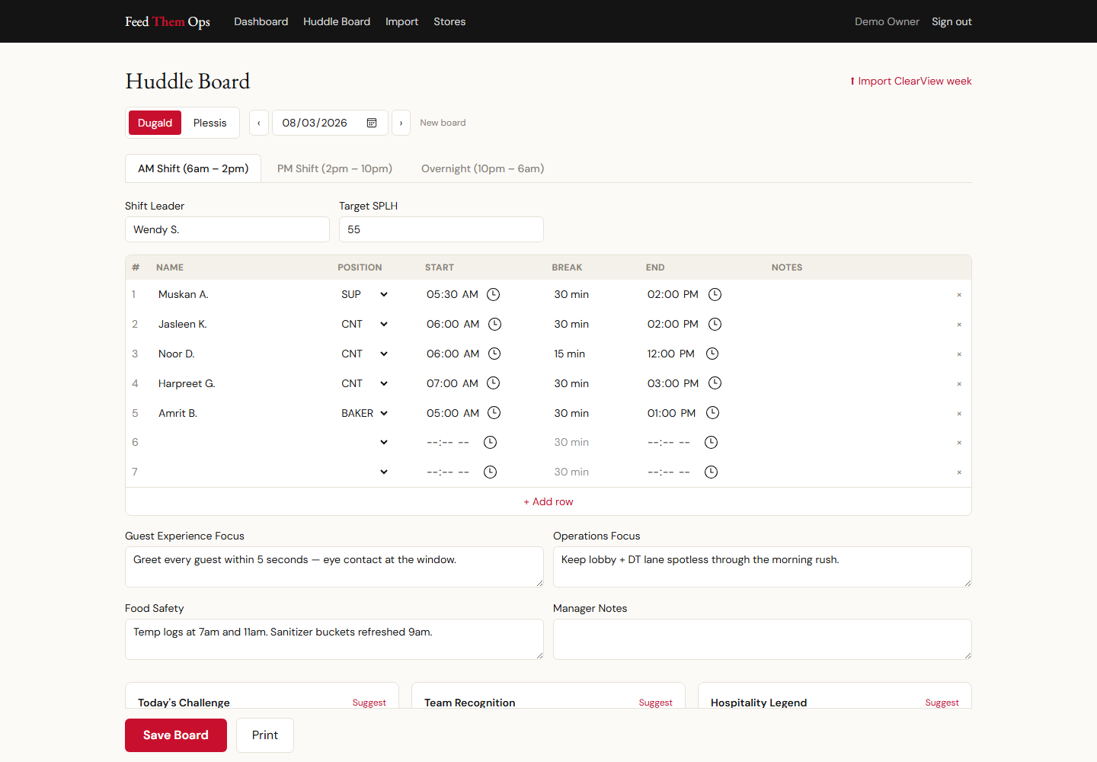The image size is (1097, 762).
Task: Open start time clock icon in row 7
Action: 491,472
